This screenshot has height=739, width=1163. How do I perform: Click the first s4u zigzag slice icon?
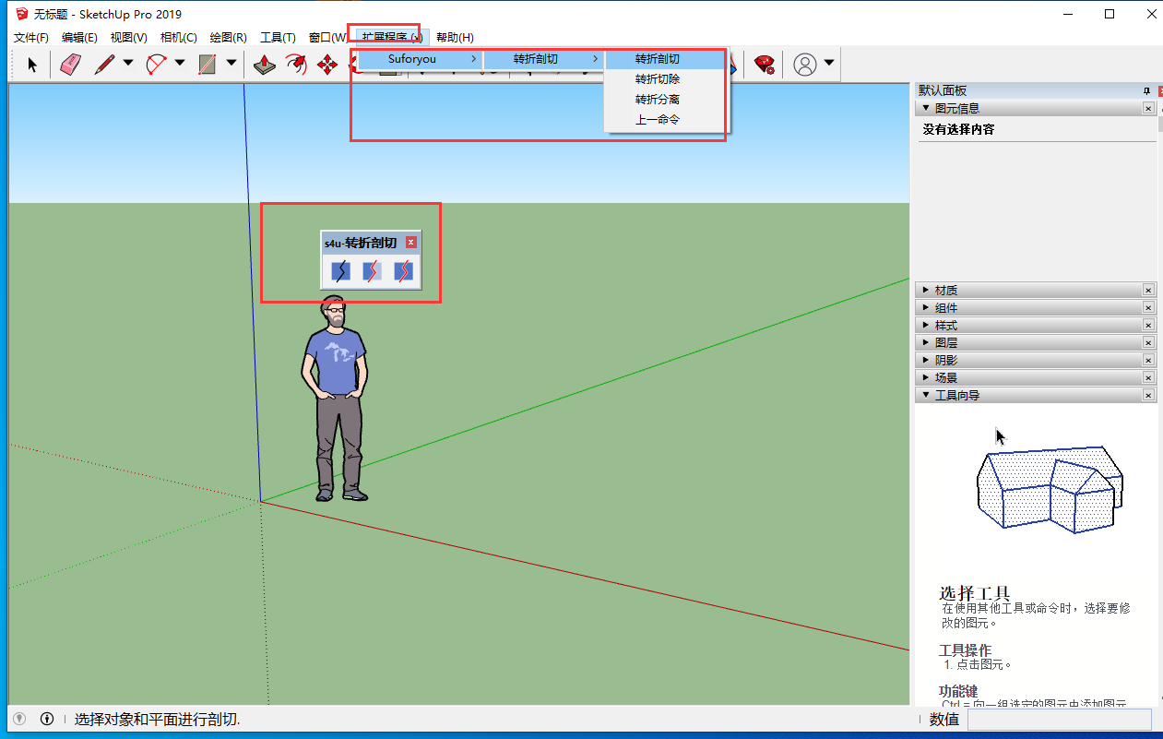[341, 271]
